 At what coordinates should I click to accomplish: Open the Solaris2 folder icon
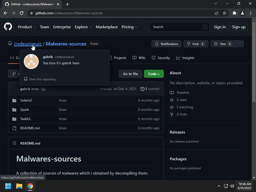14,100
